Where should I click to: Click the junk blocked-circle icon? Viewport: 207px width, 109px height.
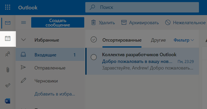[168, 22]
